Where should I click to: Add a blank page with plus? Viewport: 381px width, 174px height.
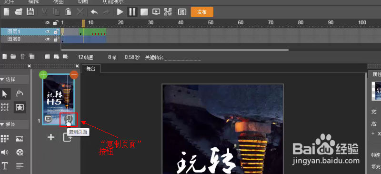tap(51, 137)
